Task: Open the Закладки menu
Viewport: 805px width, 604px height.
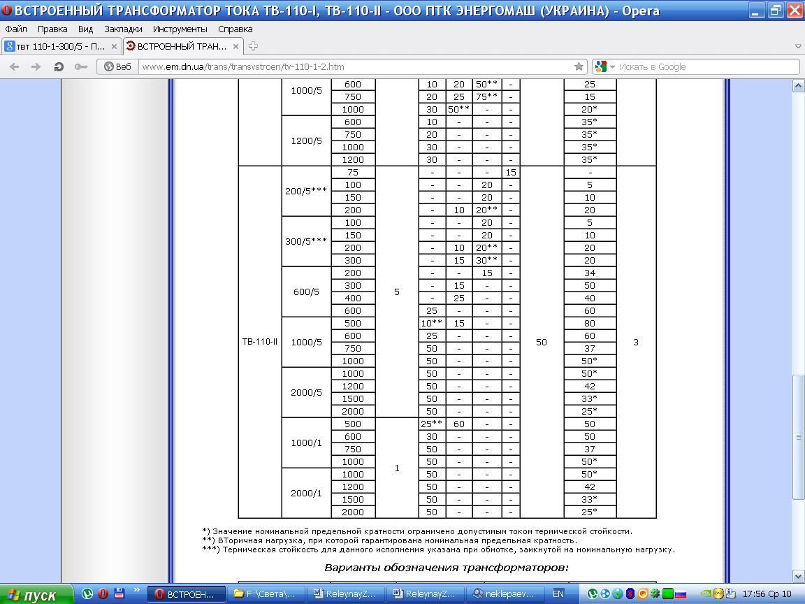Action: [x=123, y=29]
